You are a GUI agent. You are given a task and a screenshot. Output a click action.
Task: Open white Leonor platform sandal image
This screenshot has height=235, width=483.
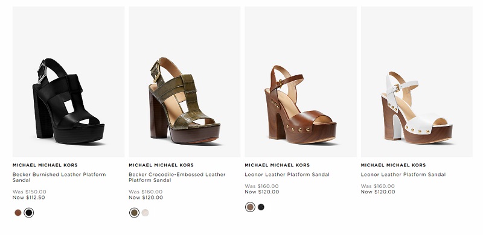coord(417,81)
